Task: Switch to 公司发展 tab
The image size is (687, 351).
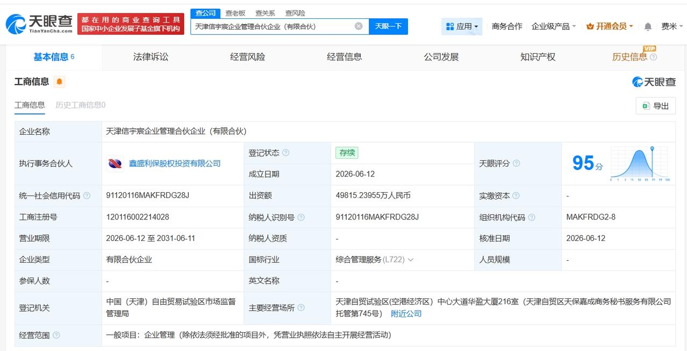Action: tap(441, 57)
